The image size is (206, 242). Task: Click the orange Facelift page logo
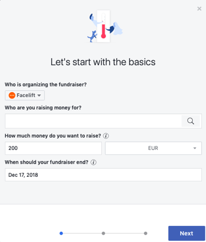pos(12,95)
